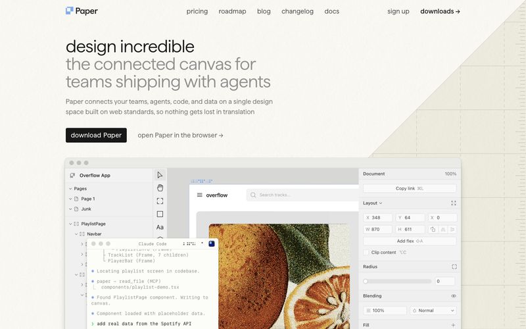Click the Radius slider handle

[x=366, y=282]
